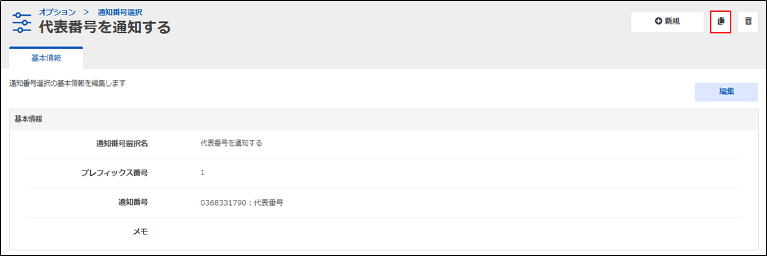Screen dimensions: 767x256
Task: Click the prefix number value 1
Action: [203, 172]
